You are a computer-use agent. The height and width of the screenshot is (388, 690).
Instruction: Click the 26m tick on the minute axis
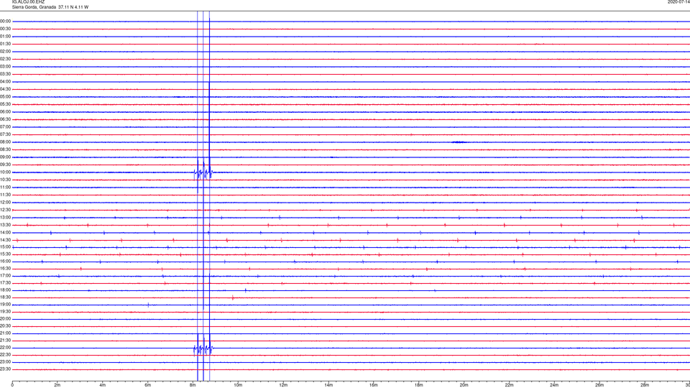coord(599,385)
